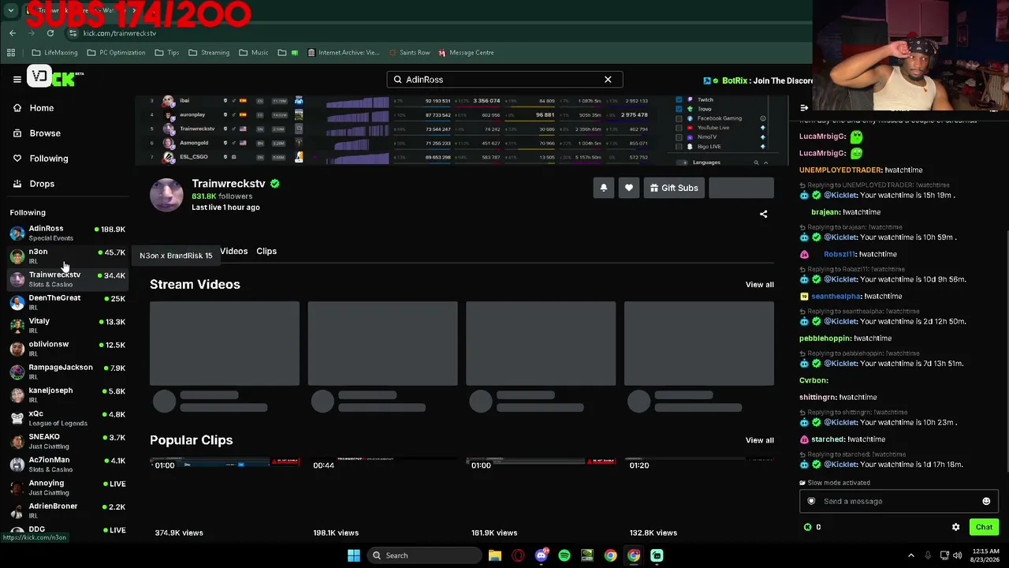Open Vitaly channel in Following list
1009x568 pixels.
tap(67, 325)
